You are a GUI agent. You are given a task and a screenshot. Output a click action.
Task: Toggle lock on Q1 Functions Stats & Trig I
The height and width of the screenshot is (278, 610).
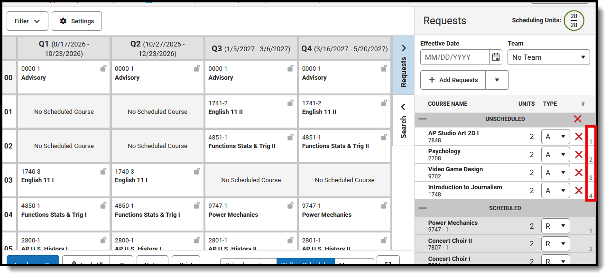[x=103, y=205]
